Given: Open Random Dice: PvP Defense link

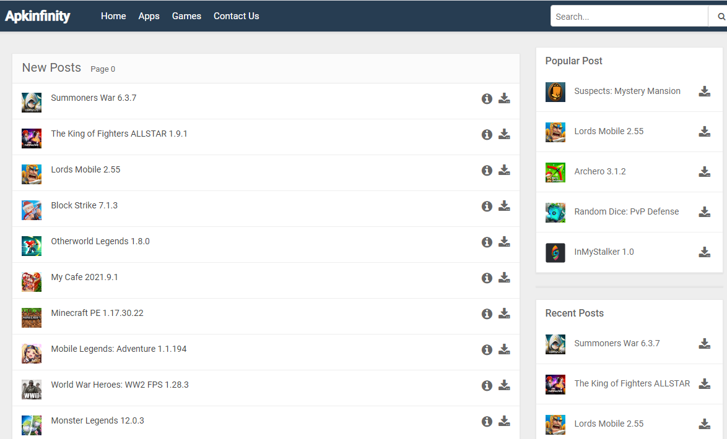Looking at the screenshot, I should (626, 211).
